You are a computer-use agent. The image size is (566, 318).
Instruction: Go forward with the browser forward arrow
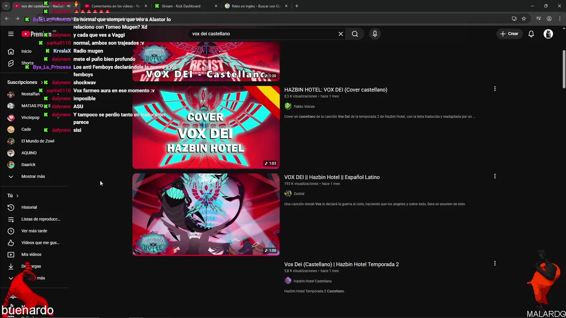pyautogui.click(x=17, y=19)
